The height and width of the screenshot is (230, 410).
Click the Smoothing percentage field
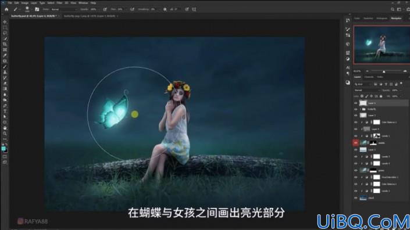[153, 9]
